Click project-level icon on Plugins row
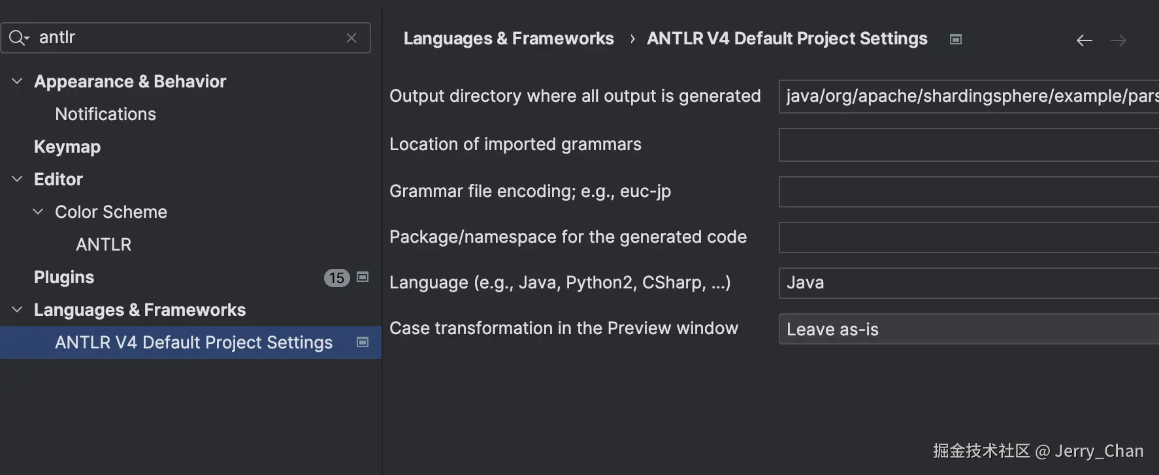 (x=363, y=277)
